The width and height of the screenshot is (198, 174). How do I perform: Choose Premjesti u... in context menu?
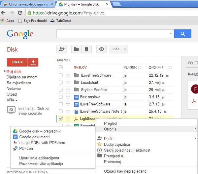pyautogui.click(x=115, y=156)
